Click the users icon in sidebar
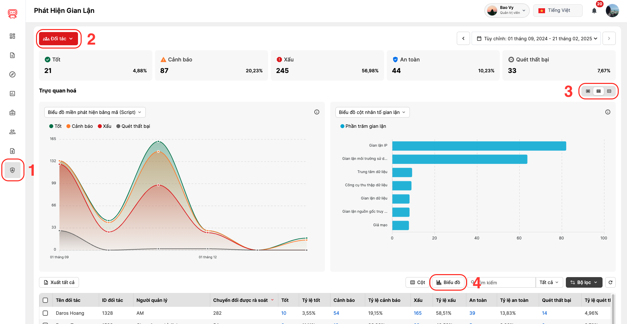Screen dimensions: 627x324 point(13,132)
